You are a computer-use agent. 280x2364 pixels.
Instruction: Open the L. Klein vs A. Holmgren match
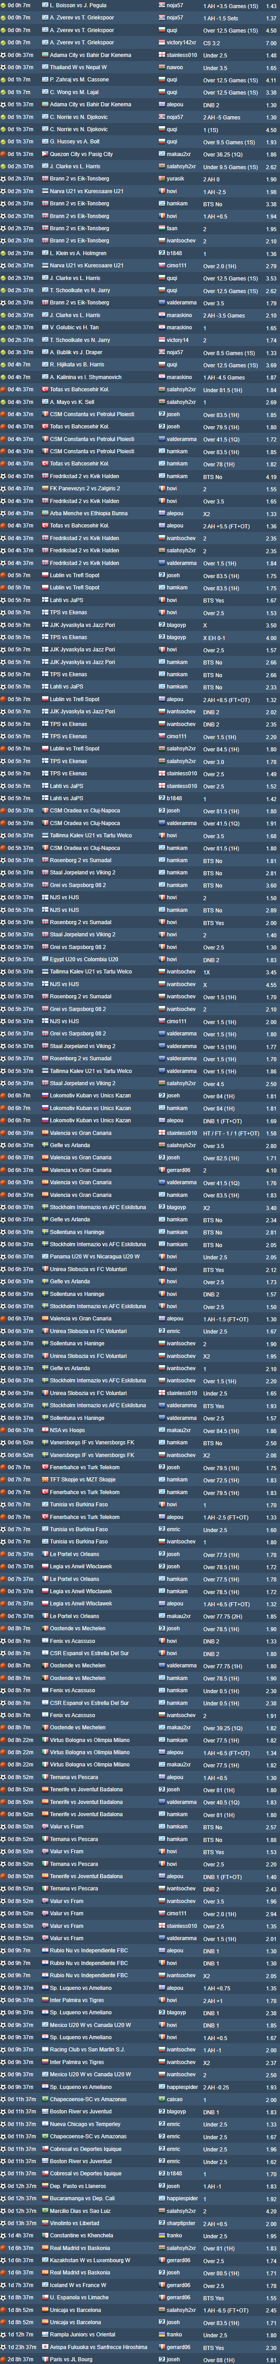point(78,253)
